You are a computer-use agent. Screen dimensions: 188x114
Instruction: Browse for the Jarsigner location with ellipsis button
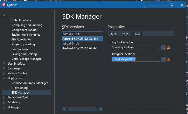[163, 59]
